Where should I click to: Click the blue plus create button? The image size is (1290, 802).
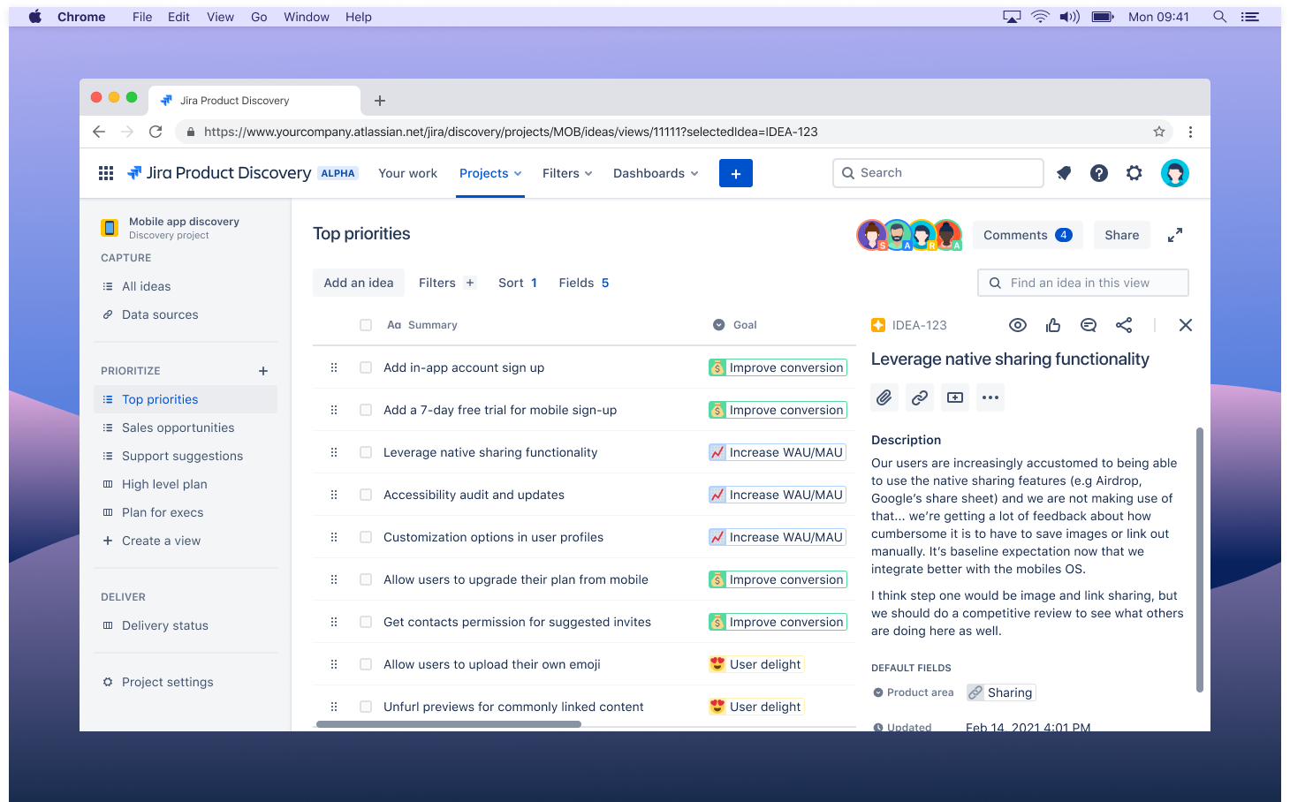coord(736,173)
